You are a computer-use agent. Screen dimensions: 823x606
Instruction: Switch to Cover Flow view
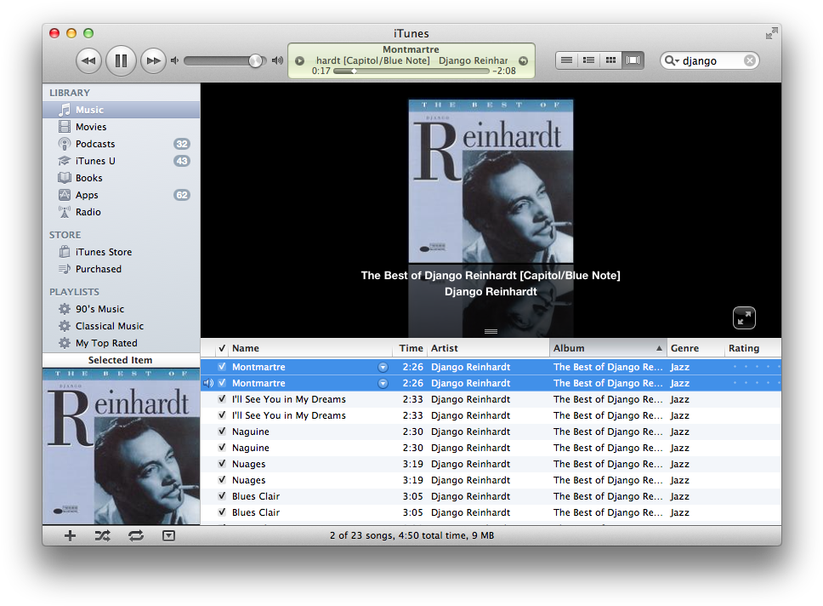coord(633,60)
